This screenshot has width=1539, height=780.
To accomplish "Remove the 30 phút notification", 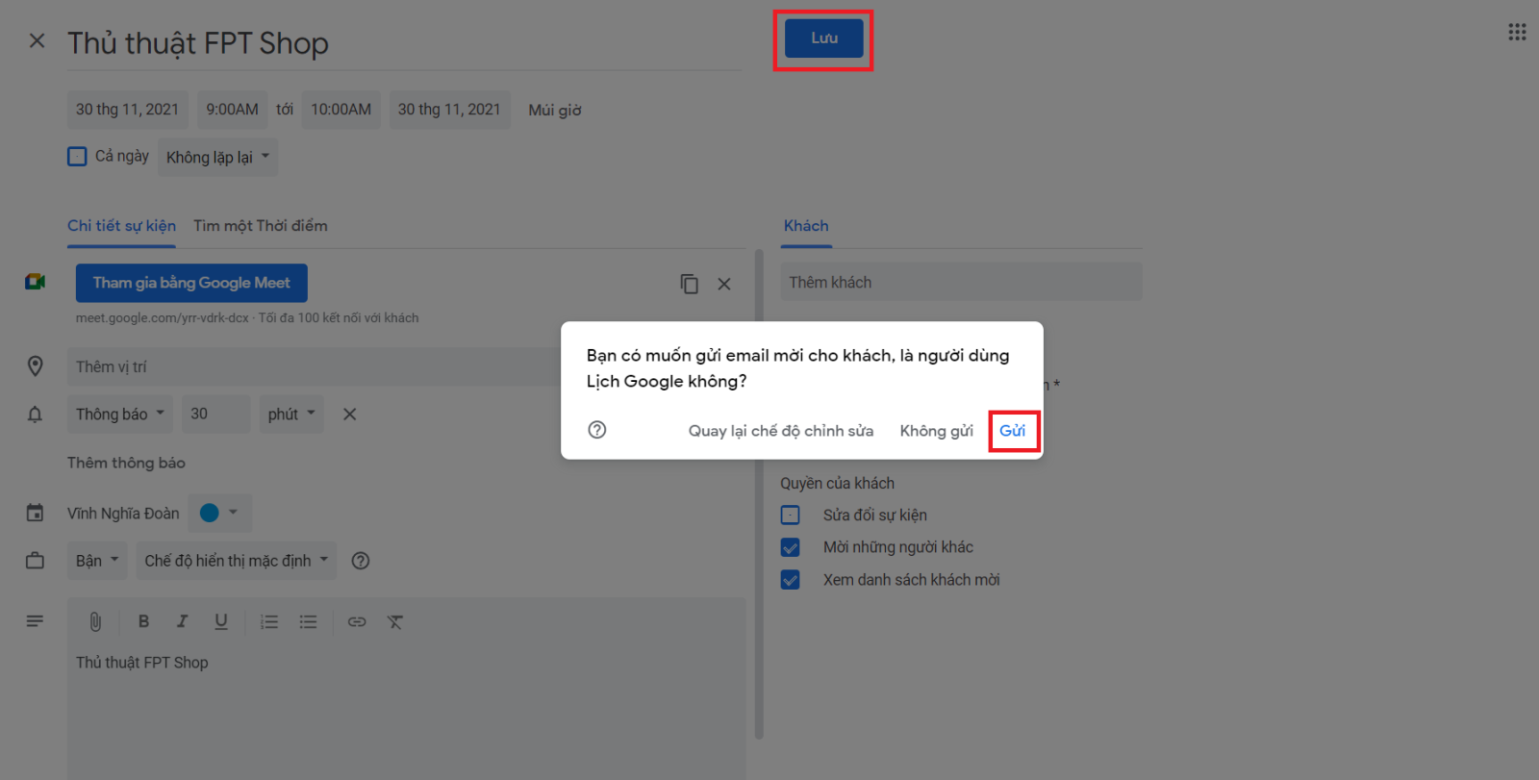I will tap(350, 415).
